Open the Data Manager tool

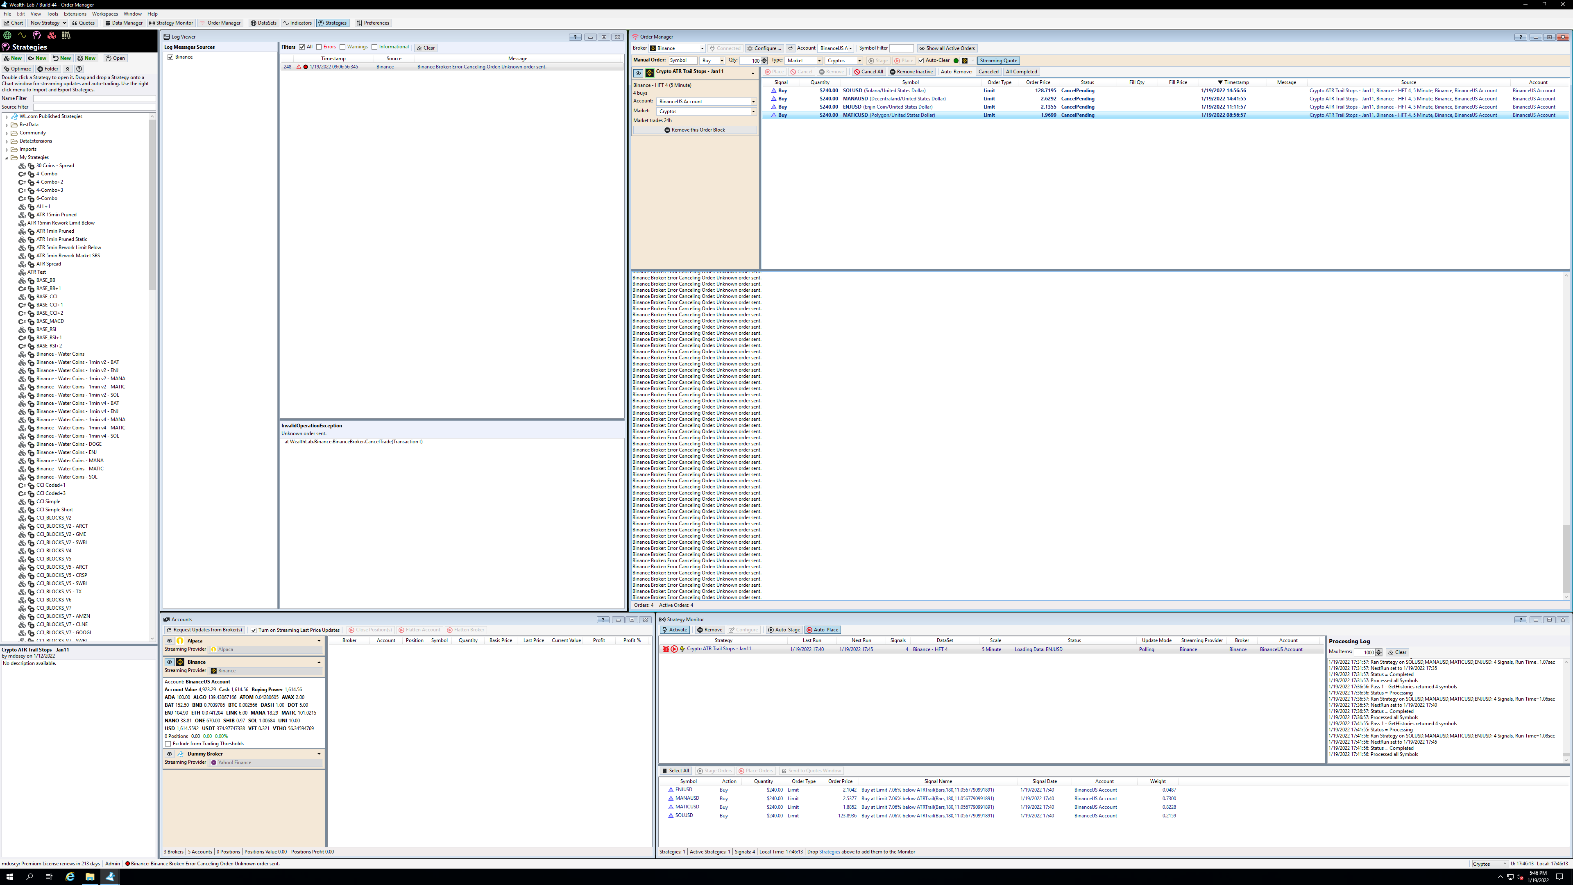click(x=123, y=23)
